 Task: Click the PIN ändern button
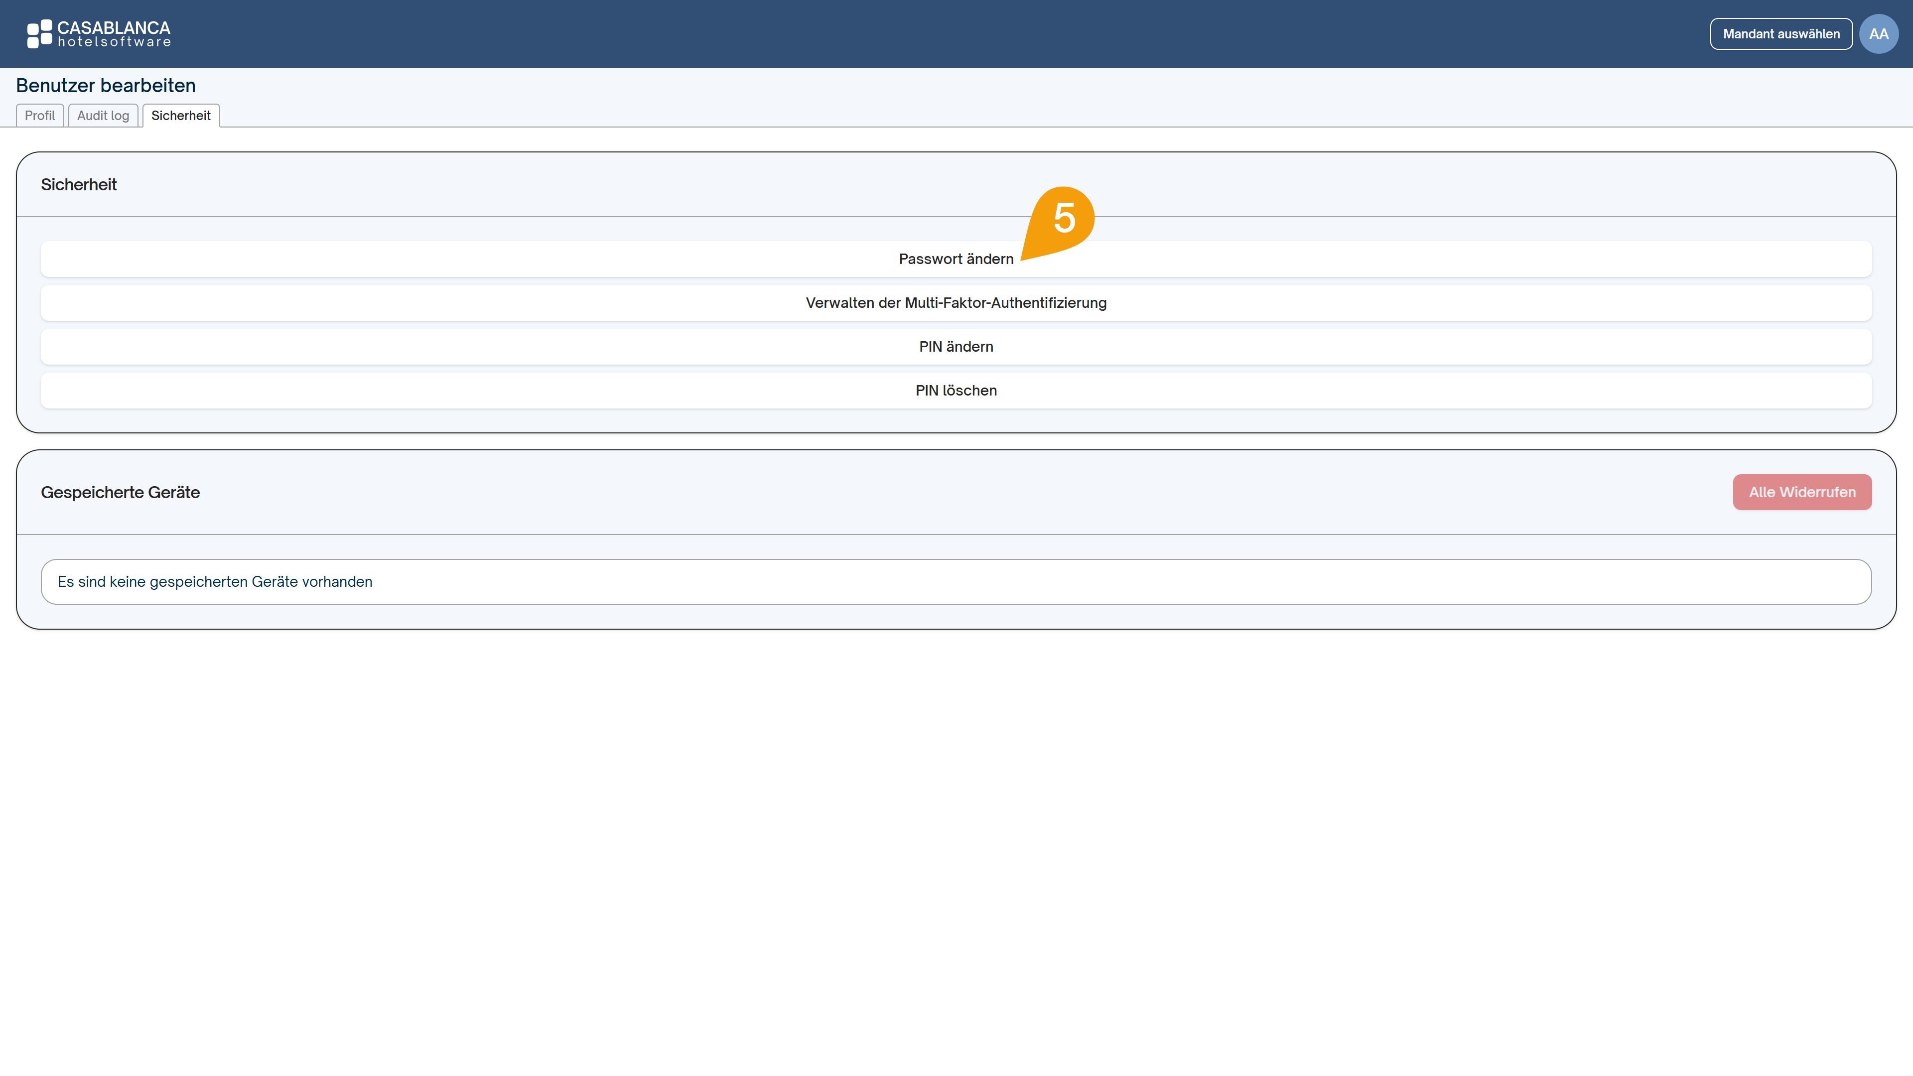tap(956, 347)
